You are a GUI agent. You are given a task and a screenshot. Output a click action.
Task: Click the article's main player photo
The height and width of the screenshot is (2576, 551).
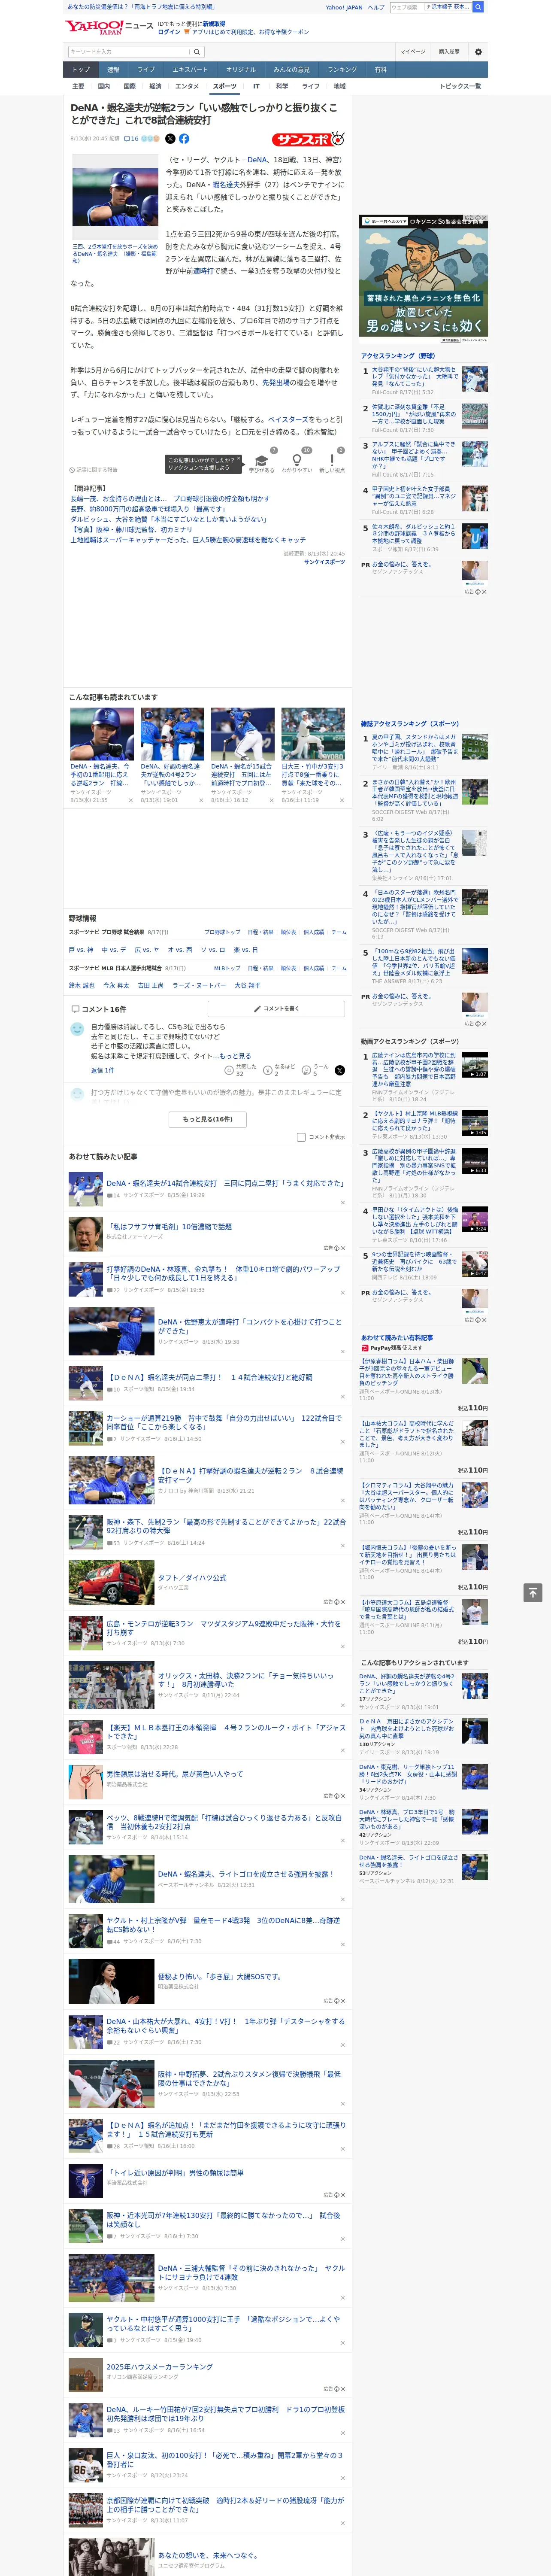pos(115,197)
